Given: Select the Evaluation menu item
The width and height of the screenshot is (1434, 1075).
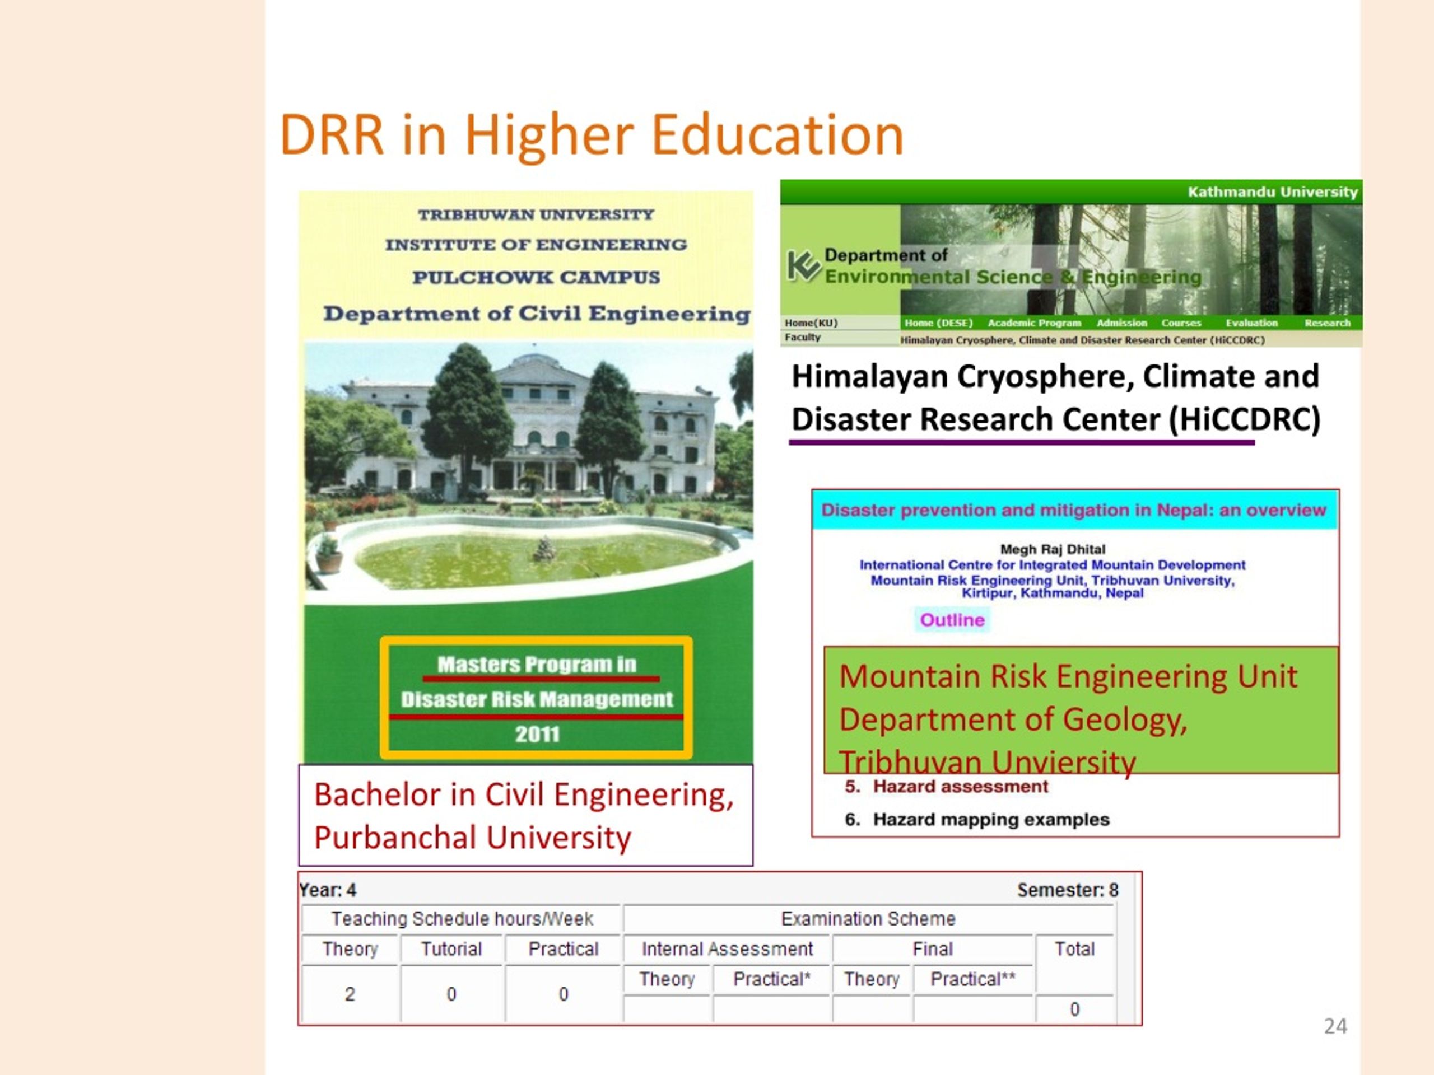Looking at the screenshot, I should pyautogui.click(x=1251, y=322).
